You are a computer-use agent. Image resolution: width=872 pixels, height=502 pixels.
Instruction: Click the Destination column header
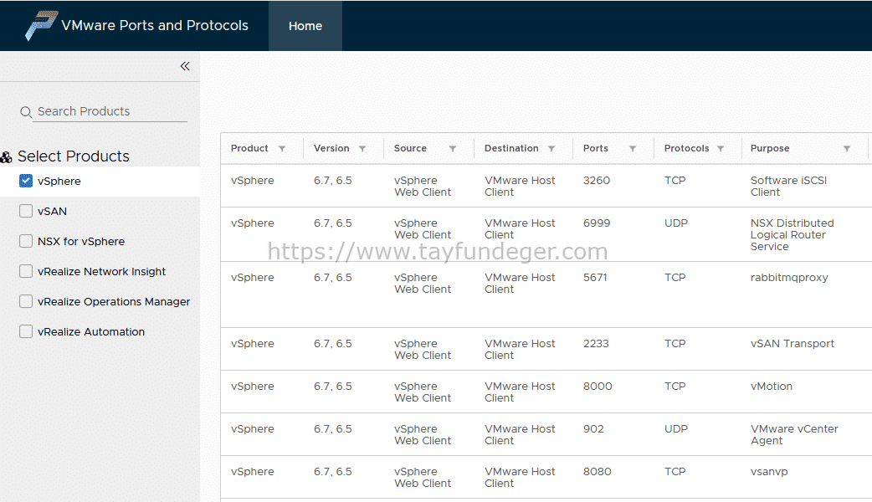coord(511,148)
